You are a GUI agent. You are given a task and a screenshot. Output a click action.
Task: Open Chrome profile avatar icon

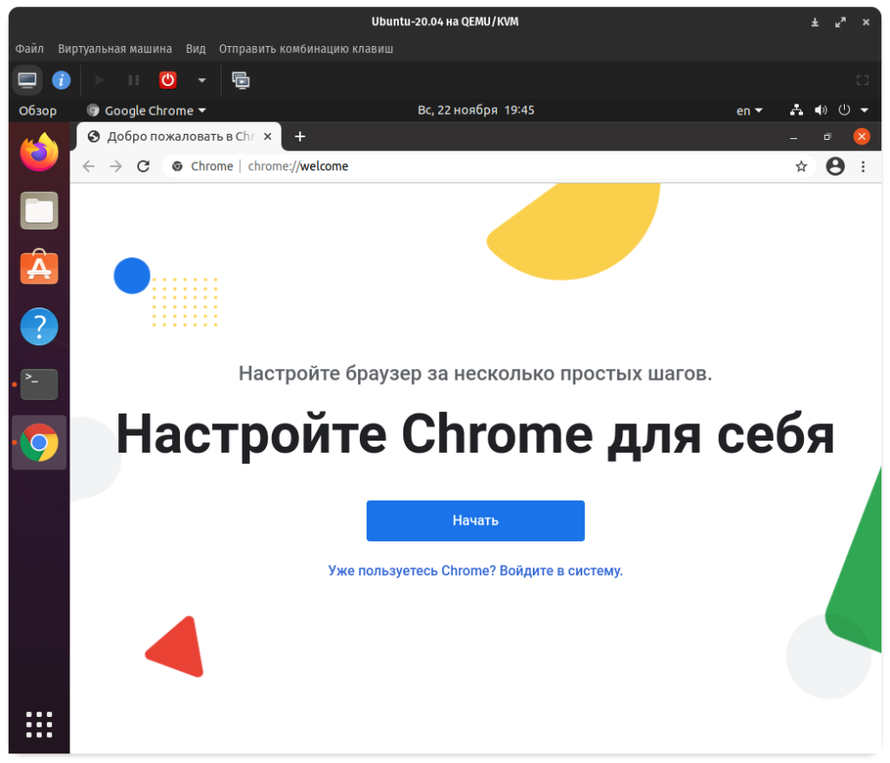834,166
